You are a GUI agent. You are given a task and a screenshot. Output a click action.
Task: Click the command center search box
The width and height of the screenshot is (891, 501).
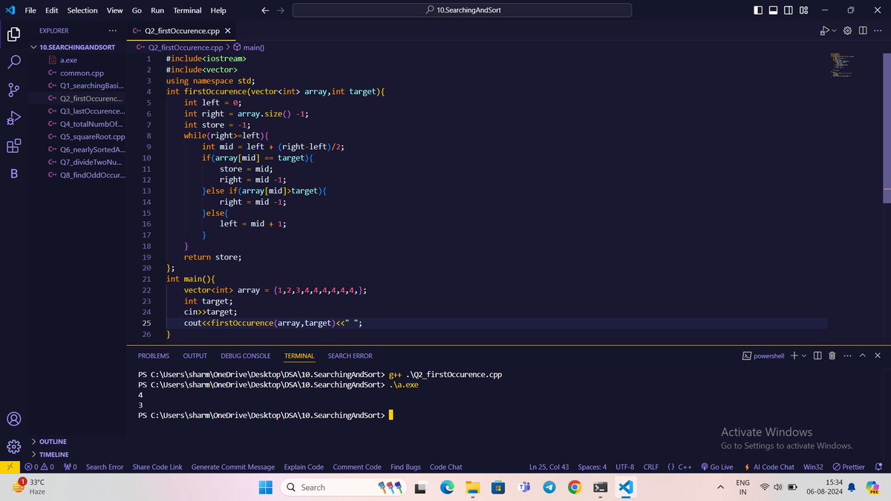tap(462, 10)
